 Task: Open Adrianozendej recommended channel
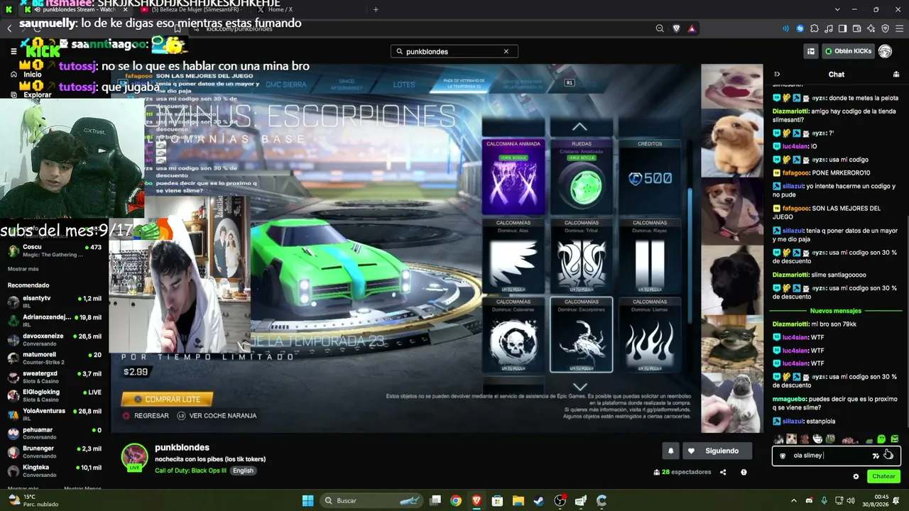point(55,321)
